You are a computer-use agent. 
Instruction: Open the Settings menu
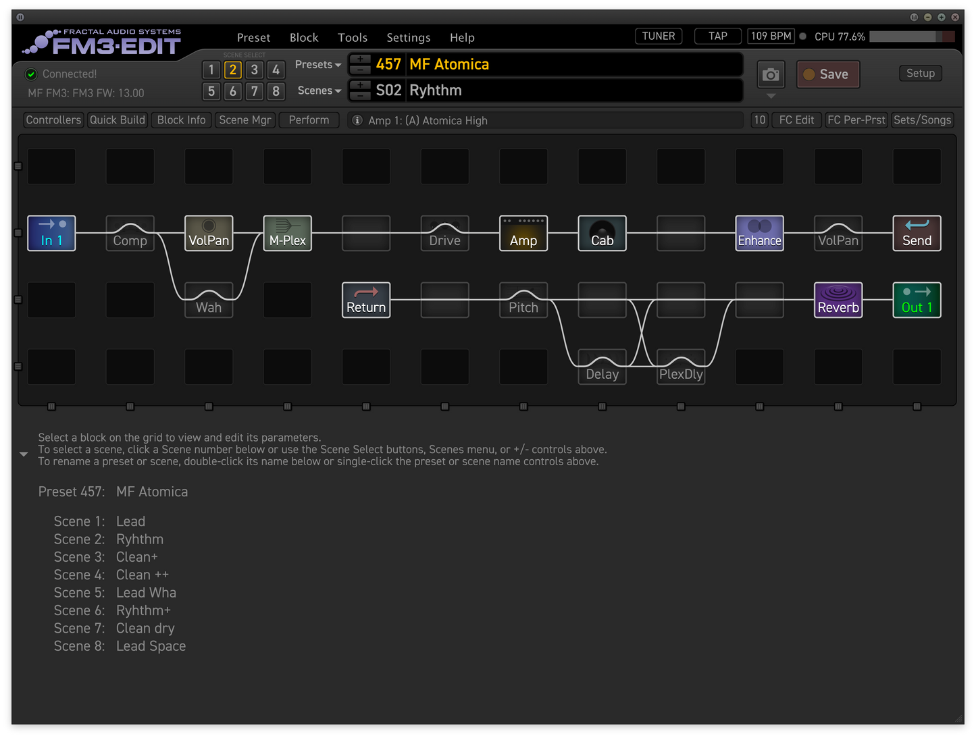coord(409,38)
